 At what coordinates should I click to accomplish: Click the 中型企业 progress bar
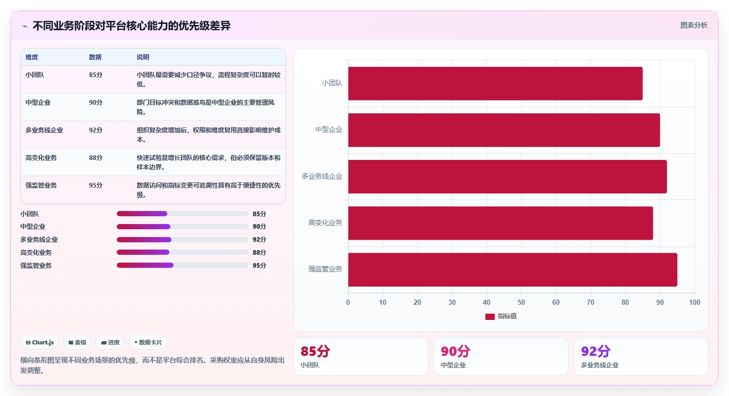[x=182, y=227]
